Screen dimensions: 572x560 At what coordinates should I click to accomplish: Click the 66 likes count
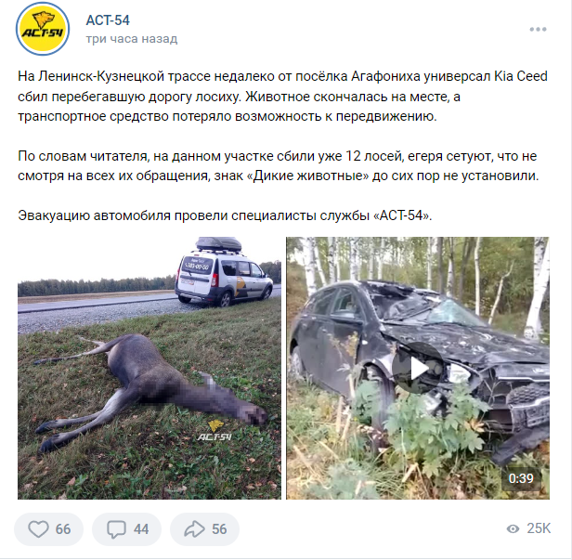tap(63, 529)
